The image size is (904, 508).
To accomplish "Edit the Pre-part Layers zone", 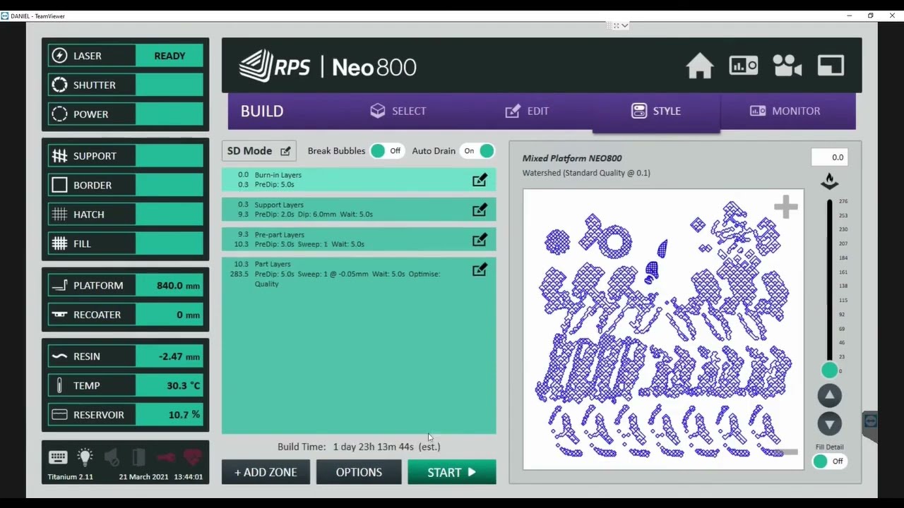I will pos(480,240).
